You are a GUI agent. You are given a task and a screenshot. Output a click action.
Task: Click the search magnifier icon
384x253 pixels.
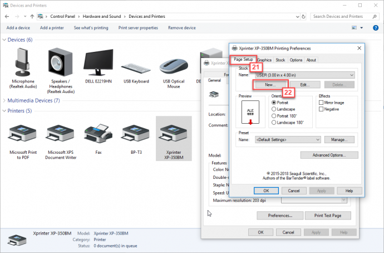(x=375, y=16)
